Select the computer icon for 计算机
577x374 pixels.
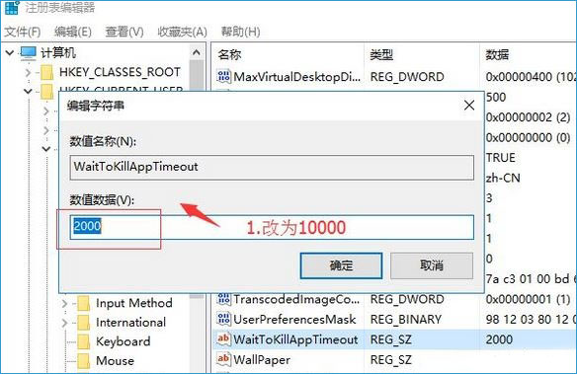pyautogui.click(x=29, y=53)
